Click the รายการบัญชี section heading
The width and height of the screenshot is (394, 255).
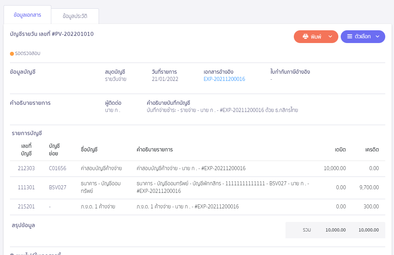[x=27, y=133]
